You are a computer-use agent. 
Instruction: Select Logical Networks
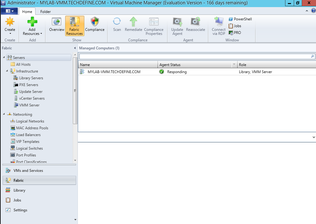[27, 121]
